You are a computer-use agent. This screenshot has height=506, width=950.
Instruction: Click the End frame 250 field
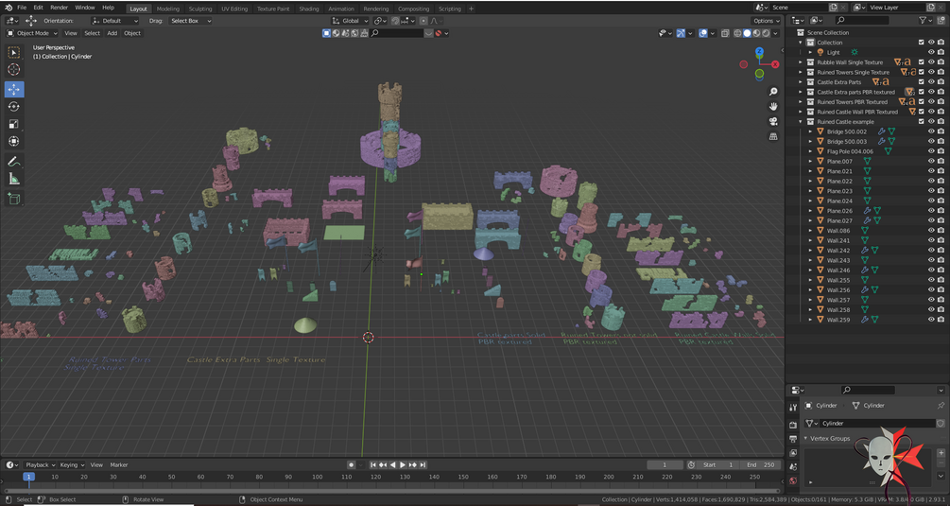click(760, 464)
